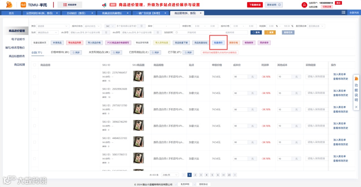
Task: Click the 导出商品列表 button
Action: click(75, 43)
